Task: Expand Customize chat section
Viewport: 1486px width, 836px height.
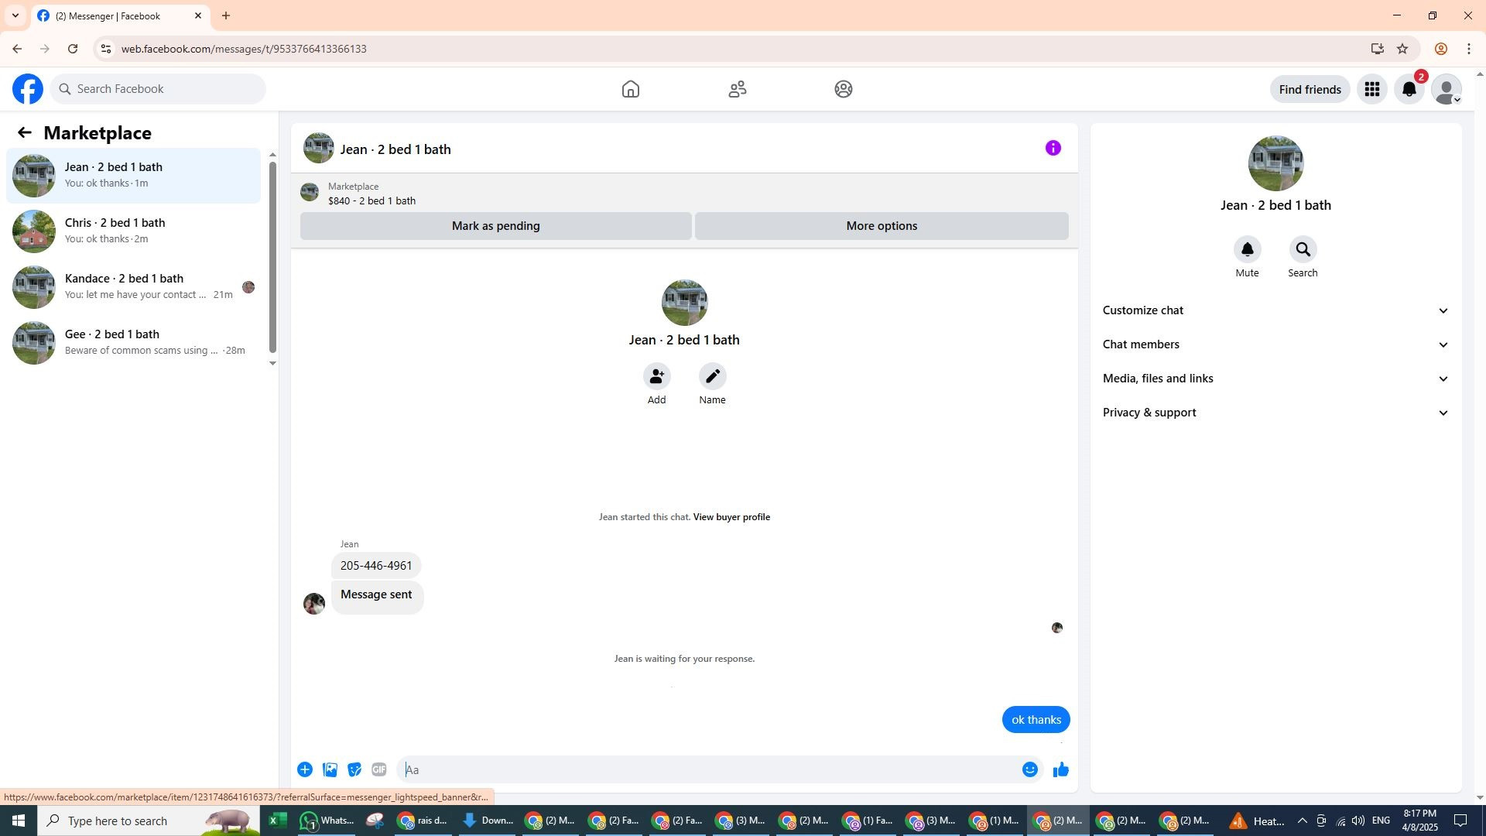Action: [1275, 310]
